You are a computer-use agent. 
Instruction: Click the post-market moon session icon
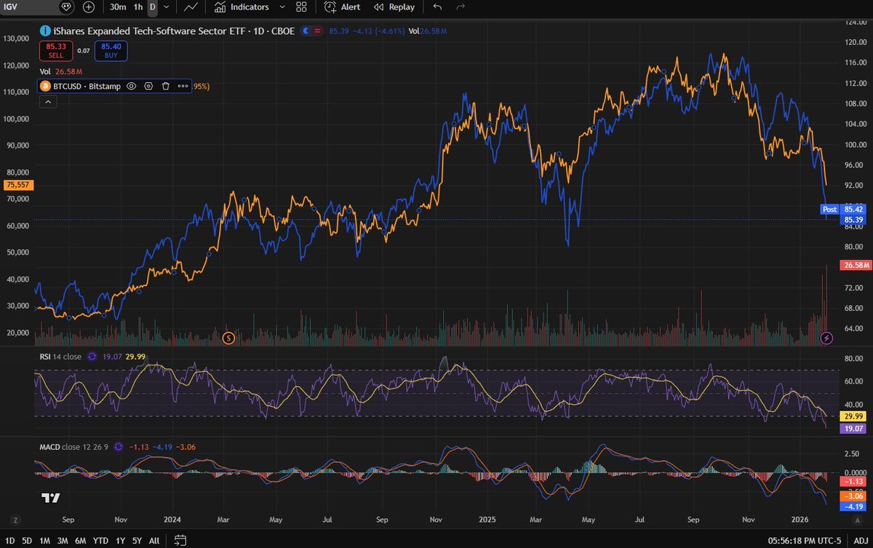pos(306,31)
